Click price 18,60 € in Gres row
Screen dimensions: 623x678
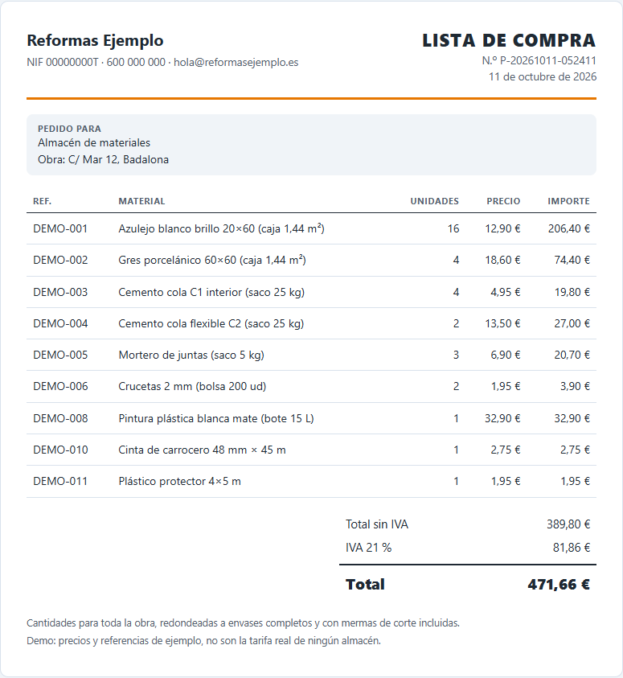502,261
